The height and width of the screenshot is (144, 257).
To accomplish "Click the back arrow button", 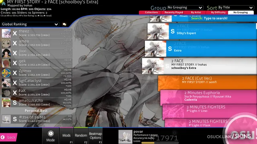I will (x=8, y=137).
